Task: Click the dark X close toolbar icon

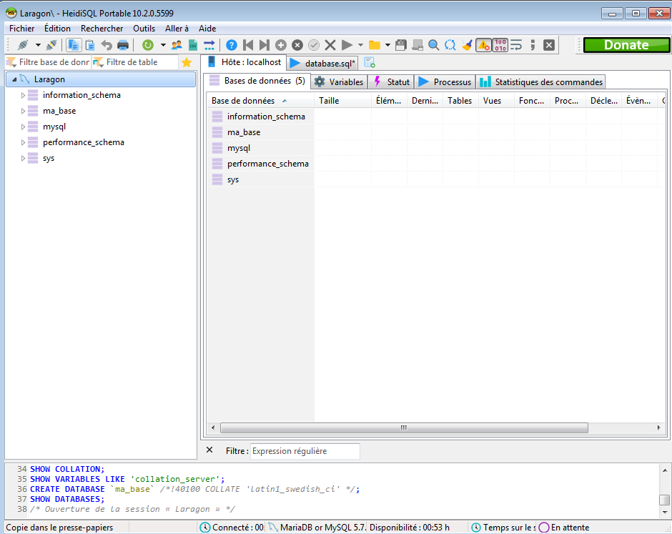Action: pos(549,45)
